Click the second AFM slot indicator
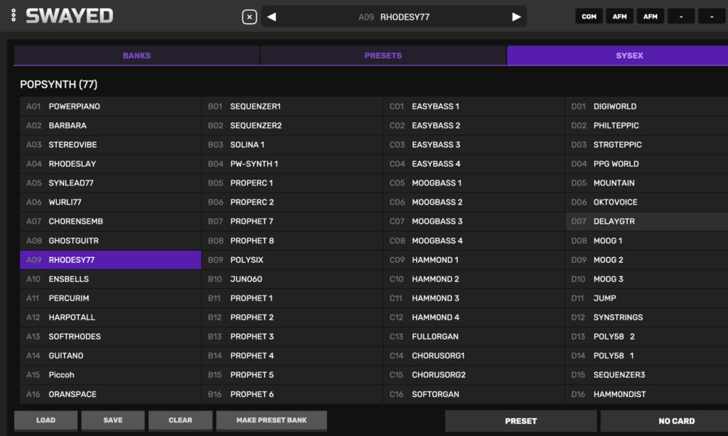Screen dimensions: 728x436 tap(650, 16)
